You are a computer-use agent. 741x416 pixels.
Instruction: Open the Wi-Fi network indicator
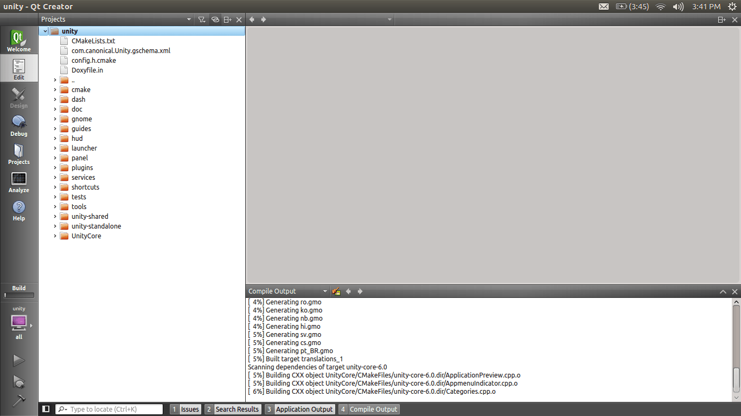[x=660, y=6]
